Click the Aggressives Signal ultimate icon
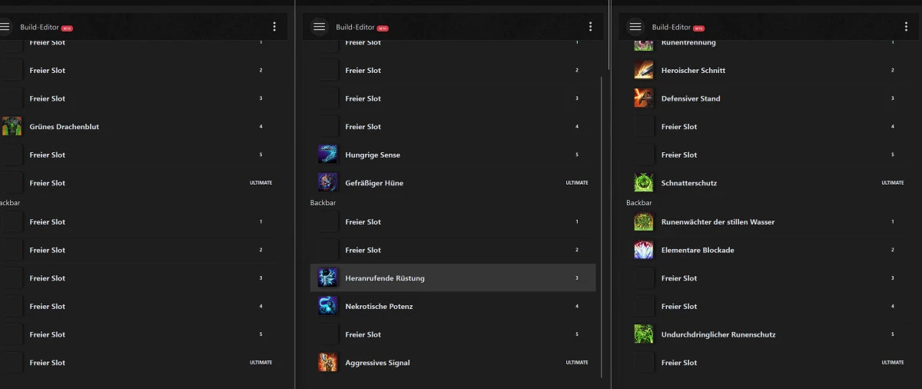This screenshot has width=922, height=389. pyautogui.click(x=327, y=362)
